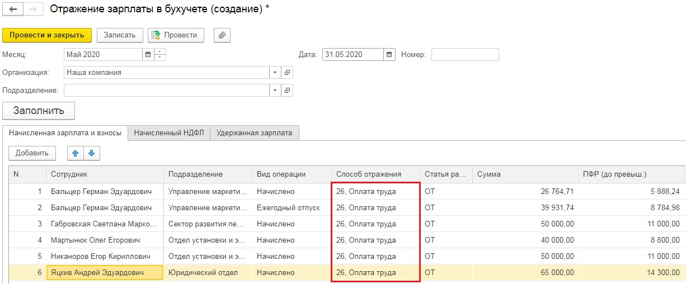The image size is (686, 284).
Task: Move row up with blue arrow
Action: tap(75, 153)
